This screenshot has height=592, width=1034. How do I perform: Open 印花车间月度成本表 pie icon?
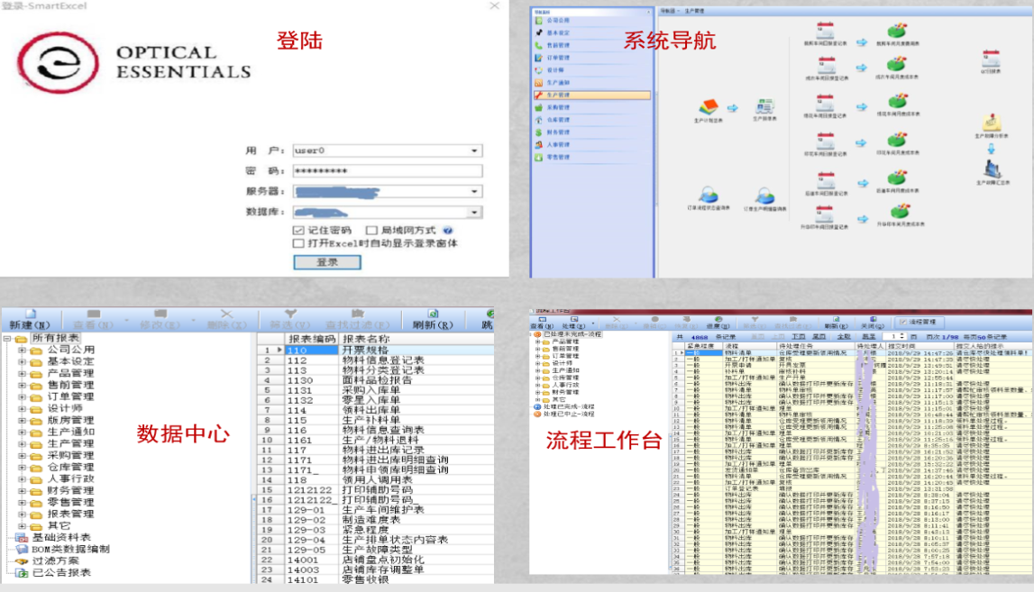897,141
